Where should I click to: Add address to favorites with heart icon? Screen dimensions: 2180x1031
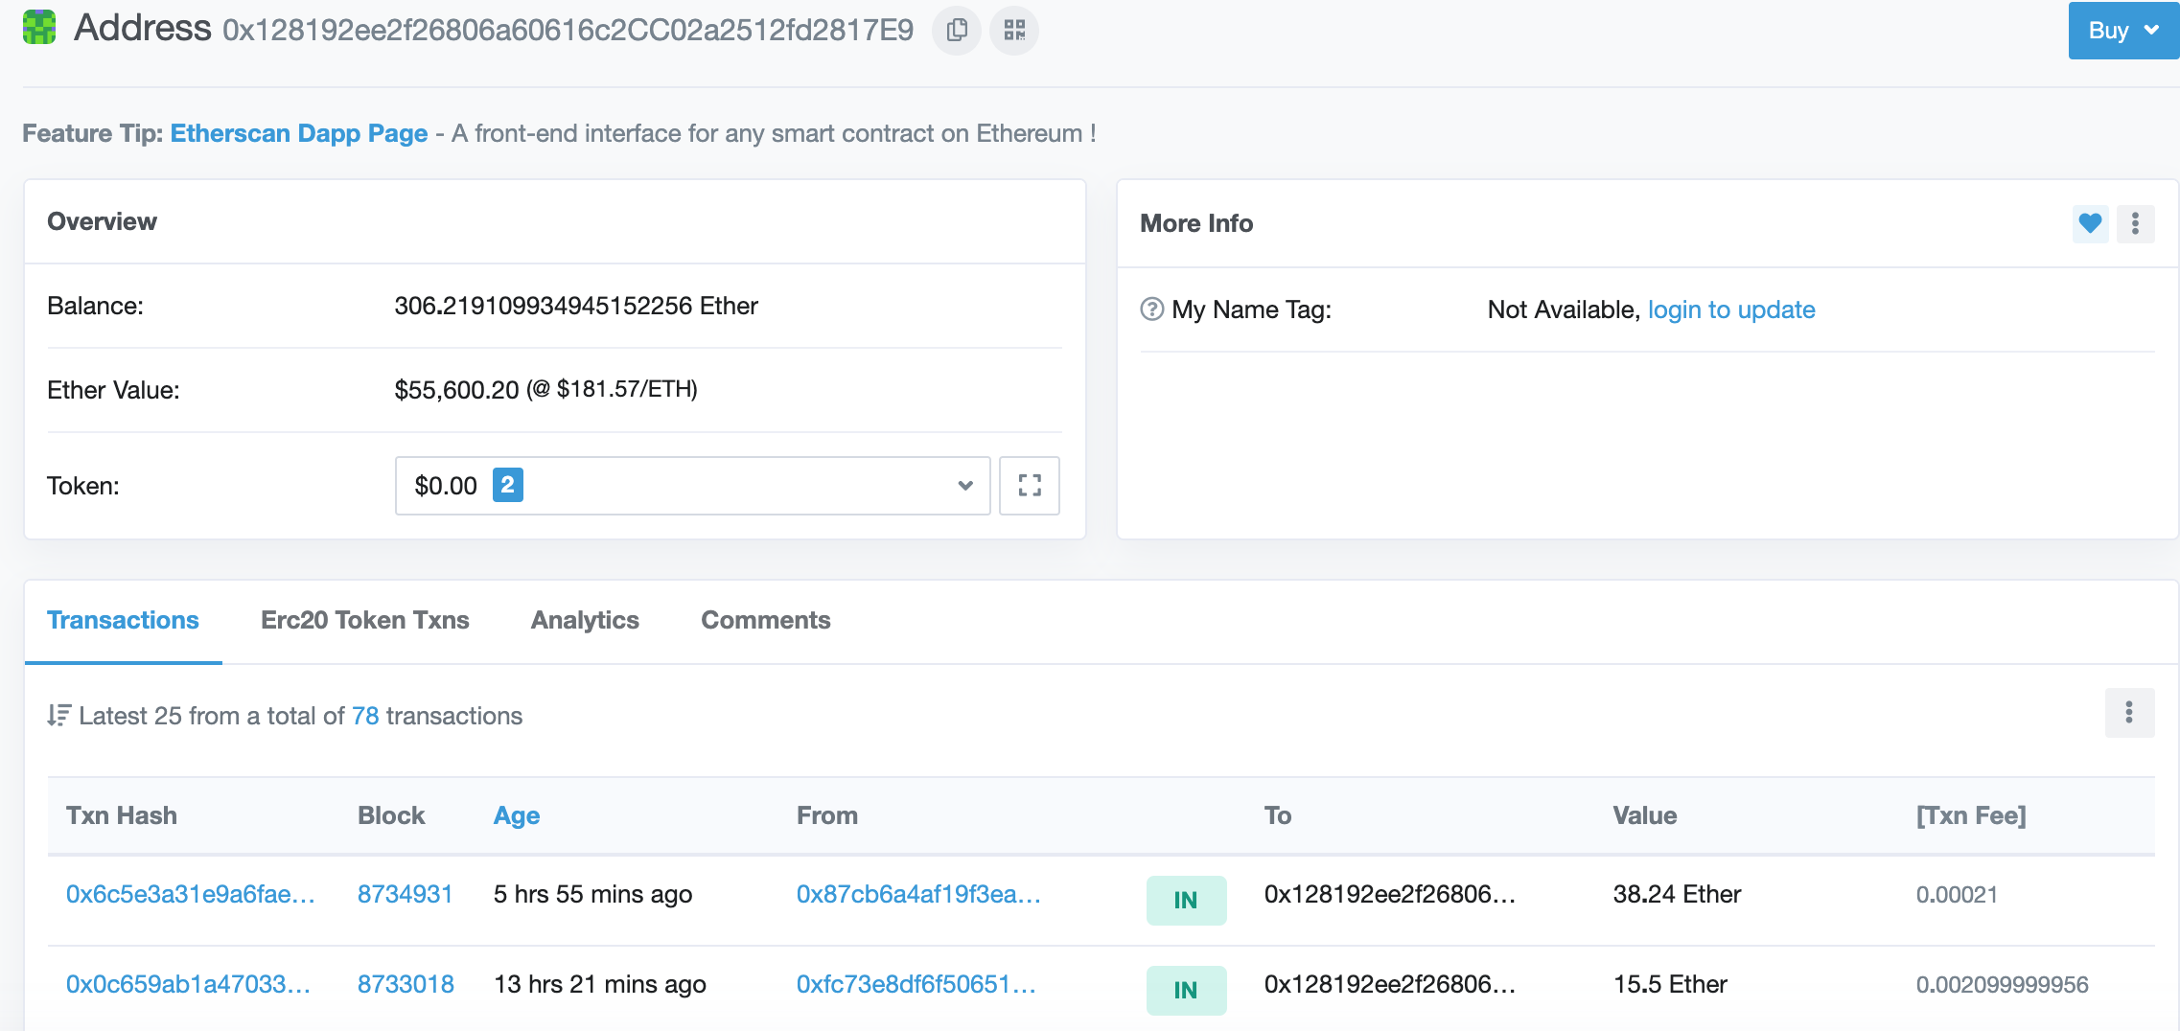(2090, 223)
